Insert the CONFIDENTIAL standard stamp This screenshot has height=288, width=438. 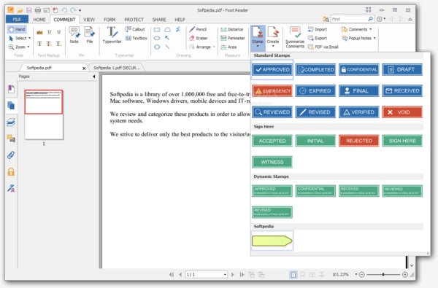[x=359, y=69]
